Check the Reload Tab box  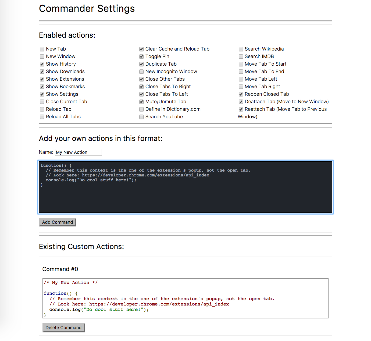42,109
